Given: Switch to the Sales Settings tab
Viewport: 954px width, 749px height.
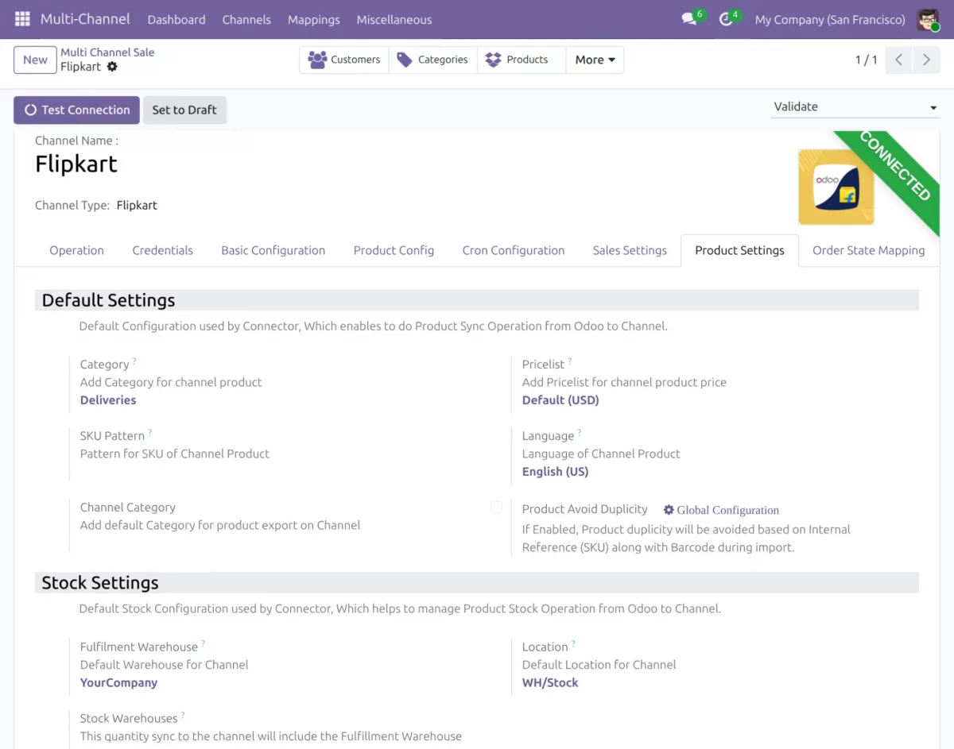Looking at the screenshot, I should 630,250.
